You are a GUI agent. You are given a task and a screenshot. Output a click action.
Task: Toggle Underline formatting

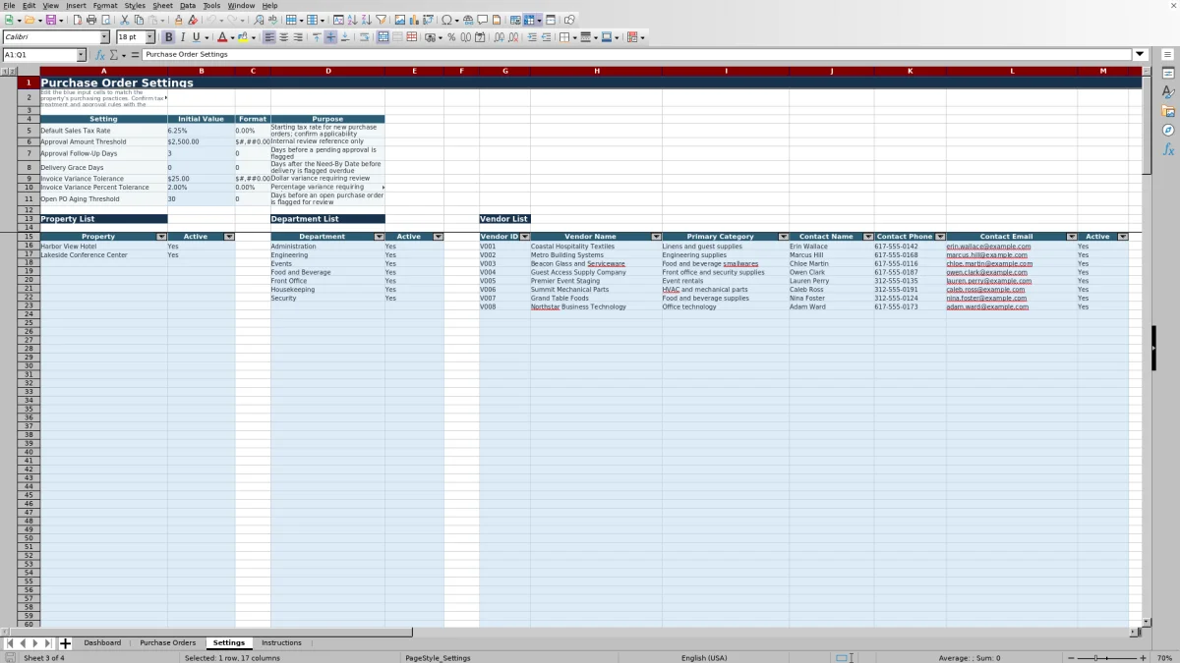(x=197, y=37)
